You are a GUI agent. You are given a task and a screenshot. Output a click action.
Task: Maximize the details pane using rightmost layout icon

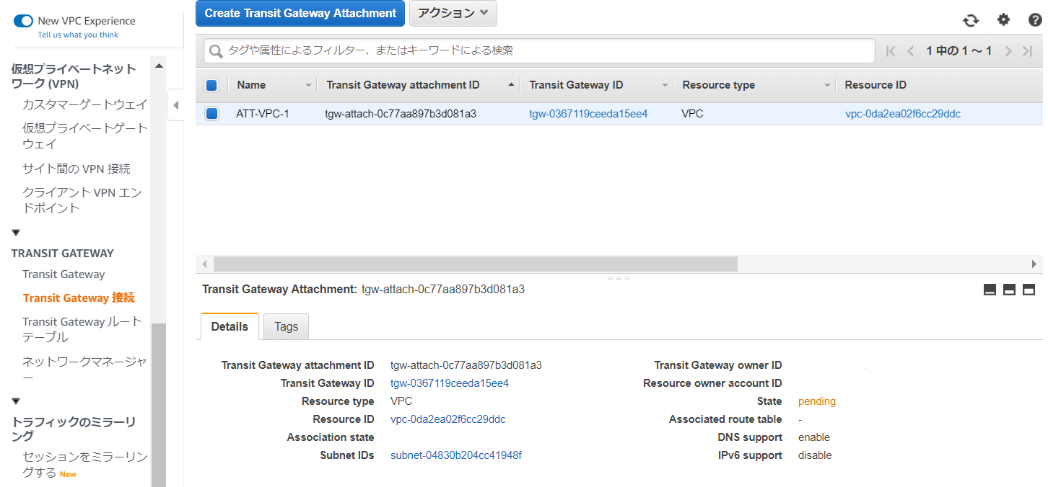1029,290
